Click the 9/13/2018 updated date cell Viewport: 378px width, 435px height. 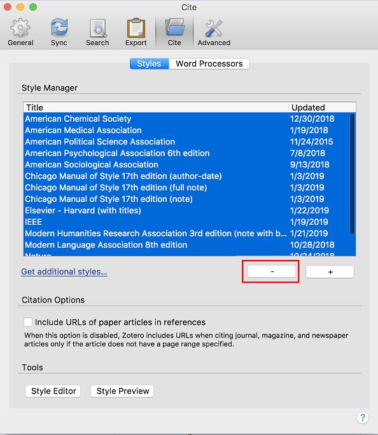309,164
